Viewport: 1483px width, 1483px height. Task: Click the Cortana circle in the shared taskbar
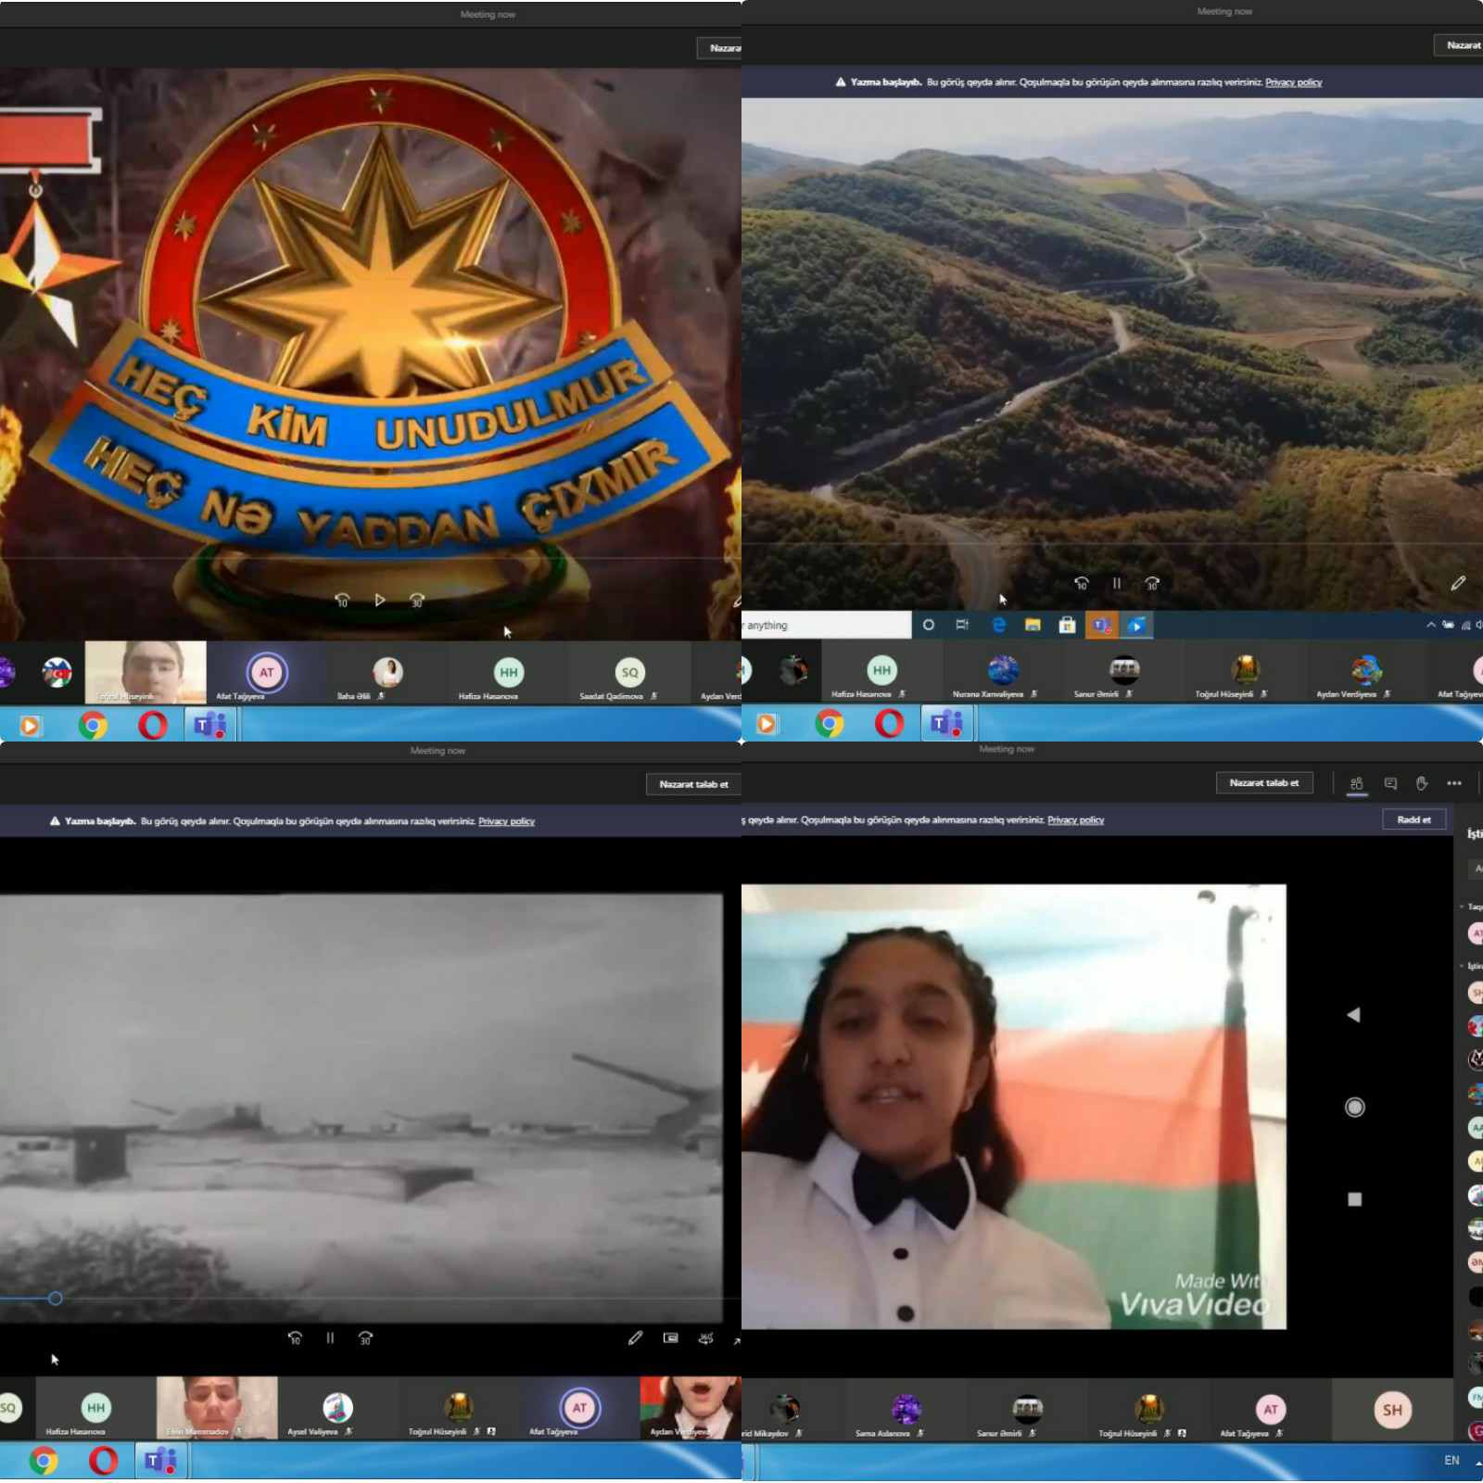click(928, 625)
